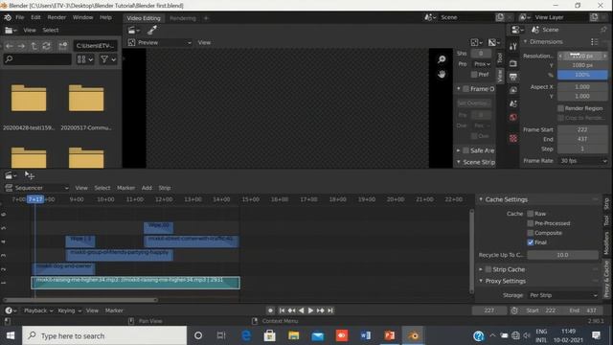Open the World properties icon

pyautogui.click(x=513, y=117)
